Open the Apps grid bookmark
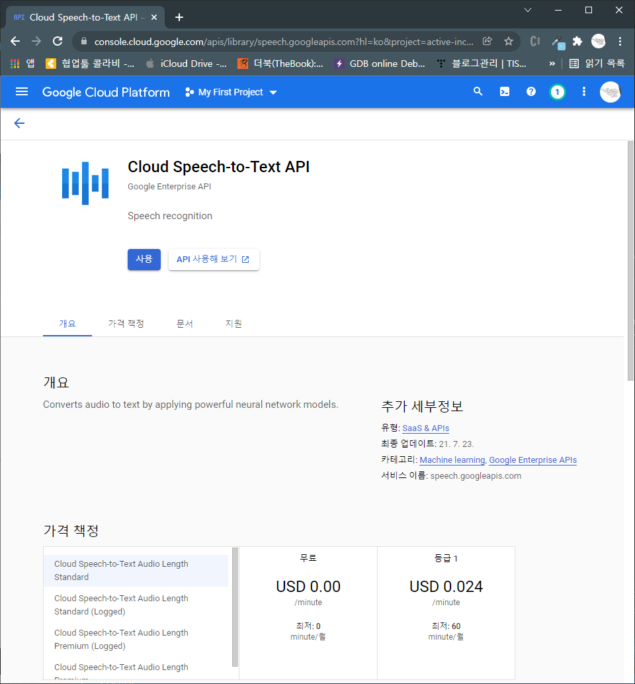The image size is (635, 684). (22, 64)
